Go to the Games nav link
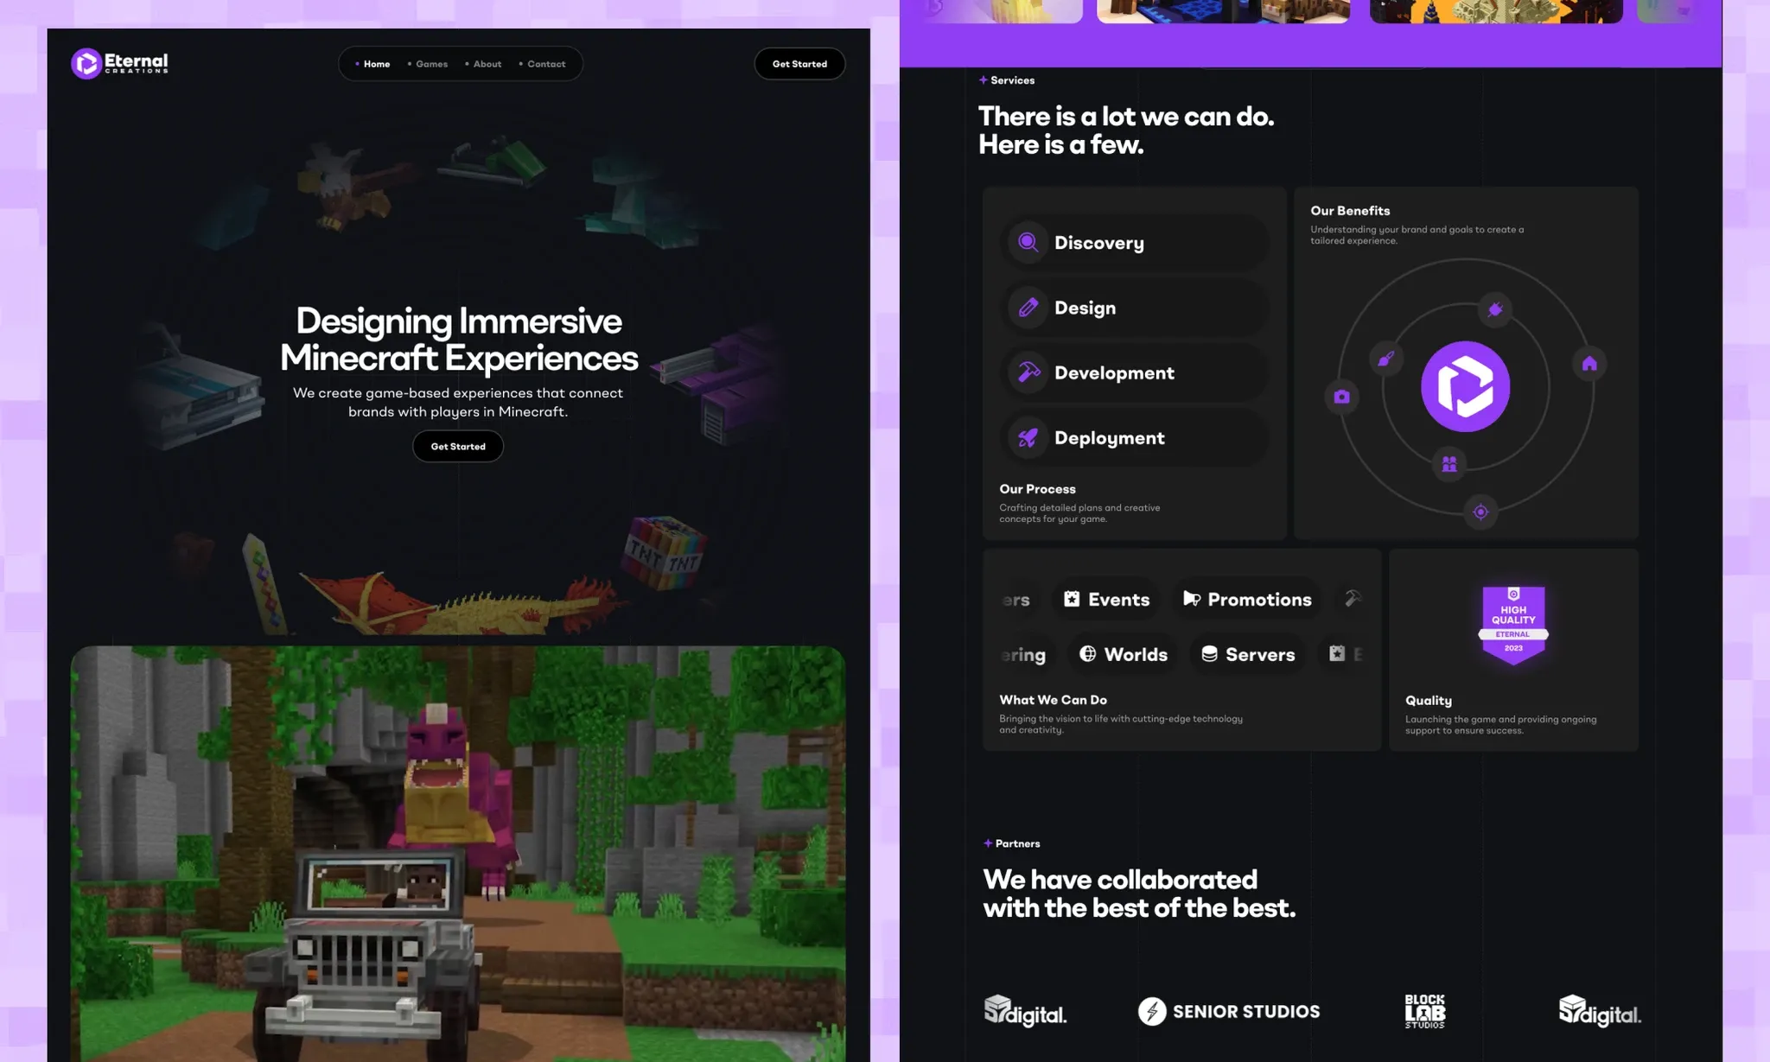Image resolution: width=1770 pixels, height=1062 pixels. coord(430,64)
